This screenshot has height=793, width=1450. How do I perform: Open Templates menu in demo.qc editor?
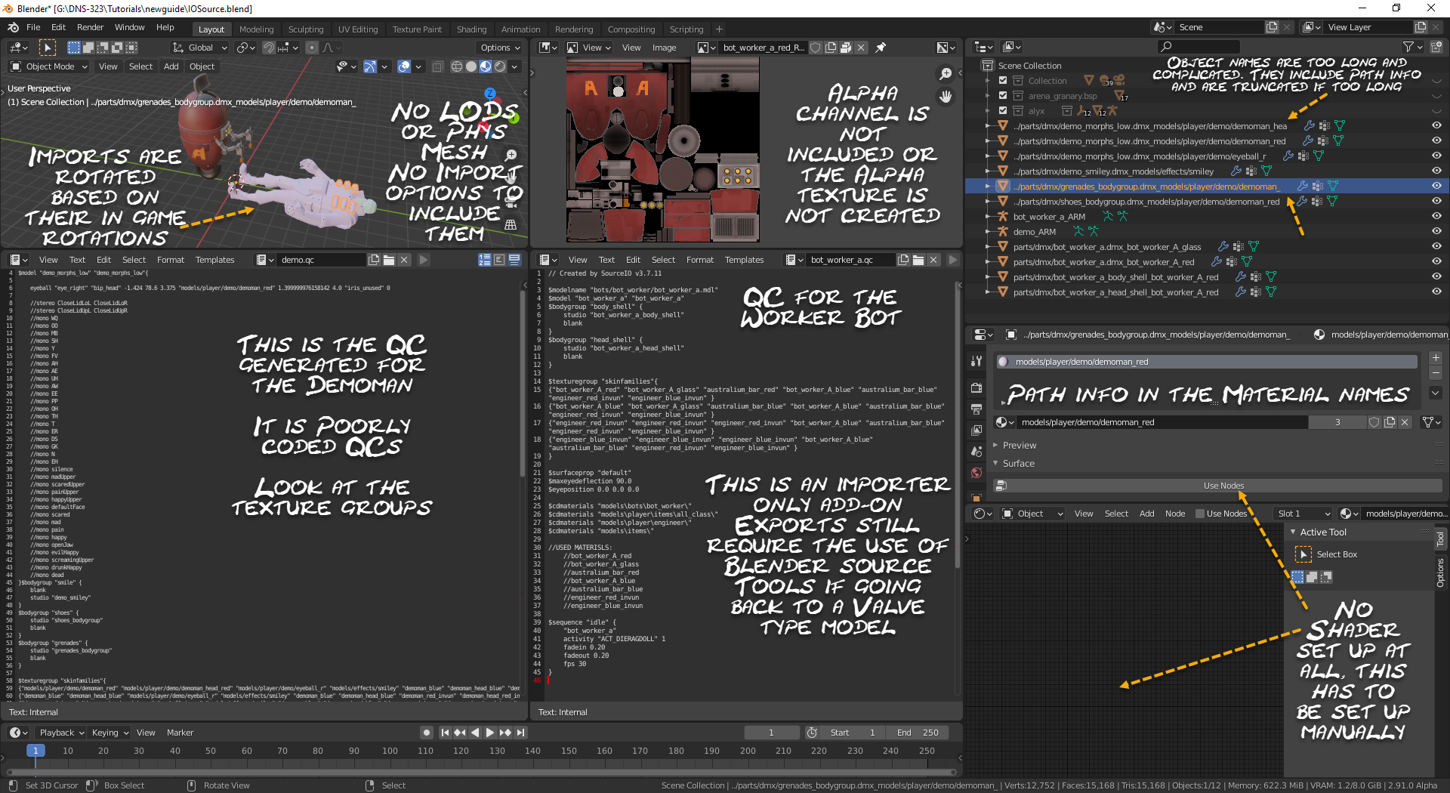pos(215,260)
